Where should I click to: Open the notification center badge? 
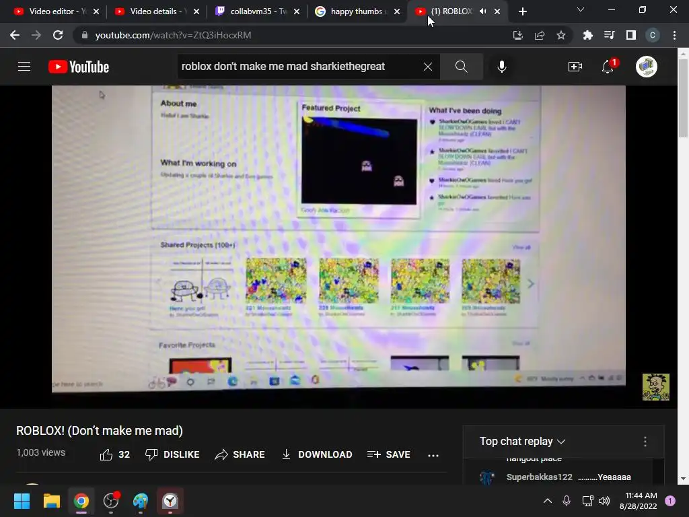point(670,501)
